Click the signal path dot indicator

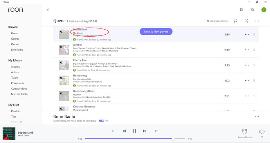point(113,131)
